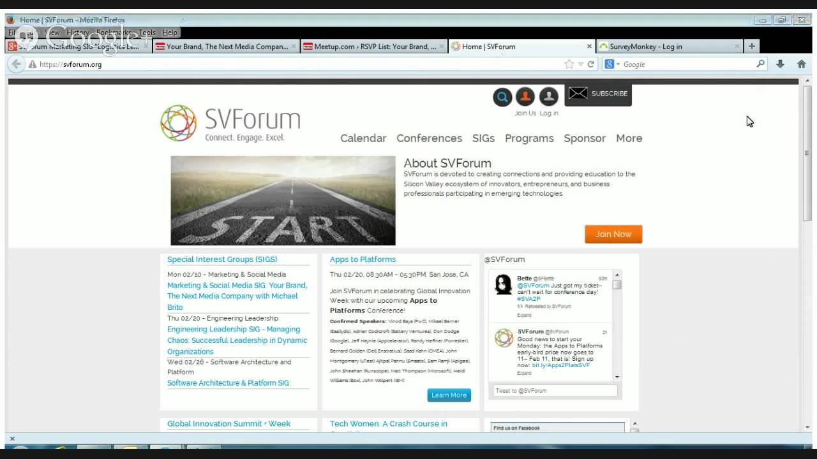
Task: Open the Engineering Leadership SIG link
Action: click(x=237, y=340)
